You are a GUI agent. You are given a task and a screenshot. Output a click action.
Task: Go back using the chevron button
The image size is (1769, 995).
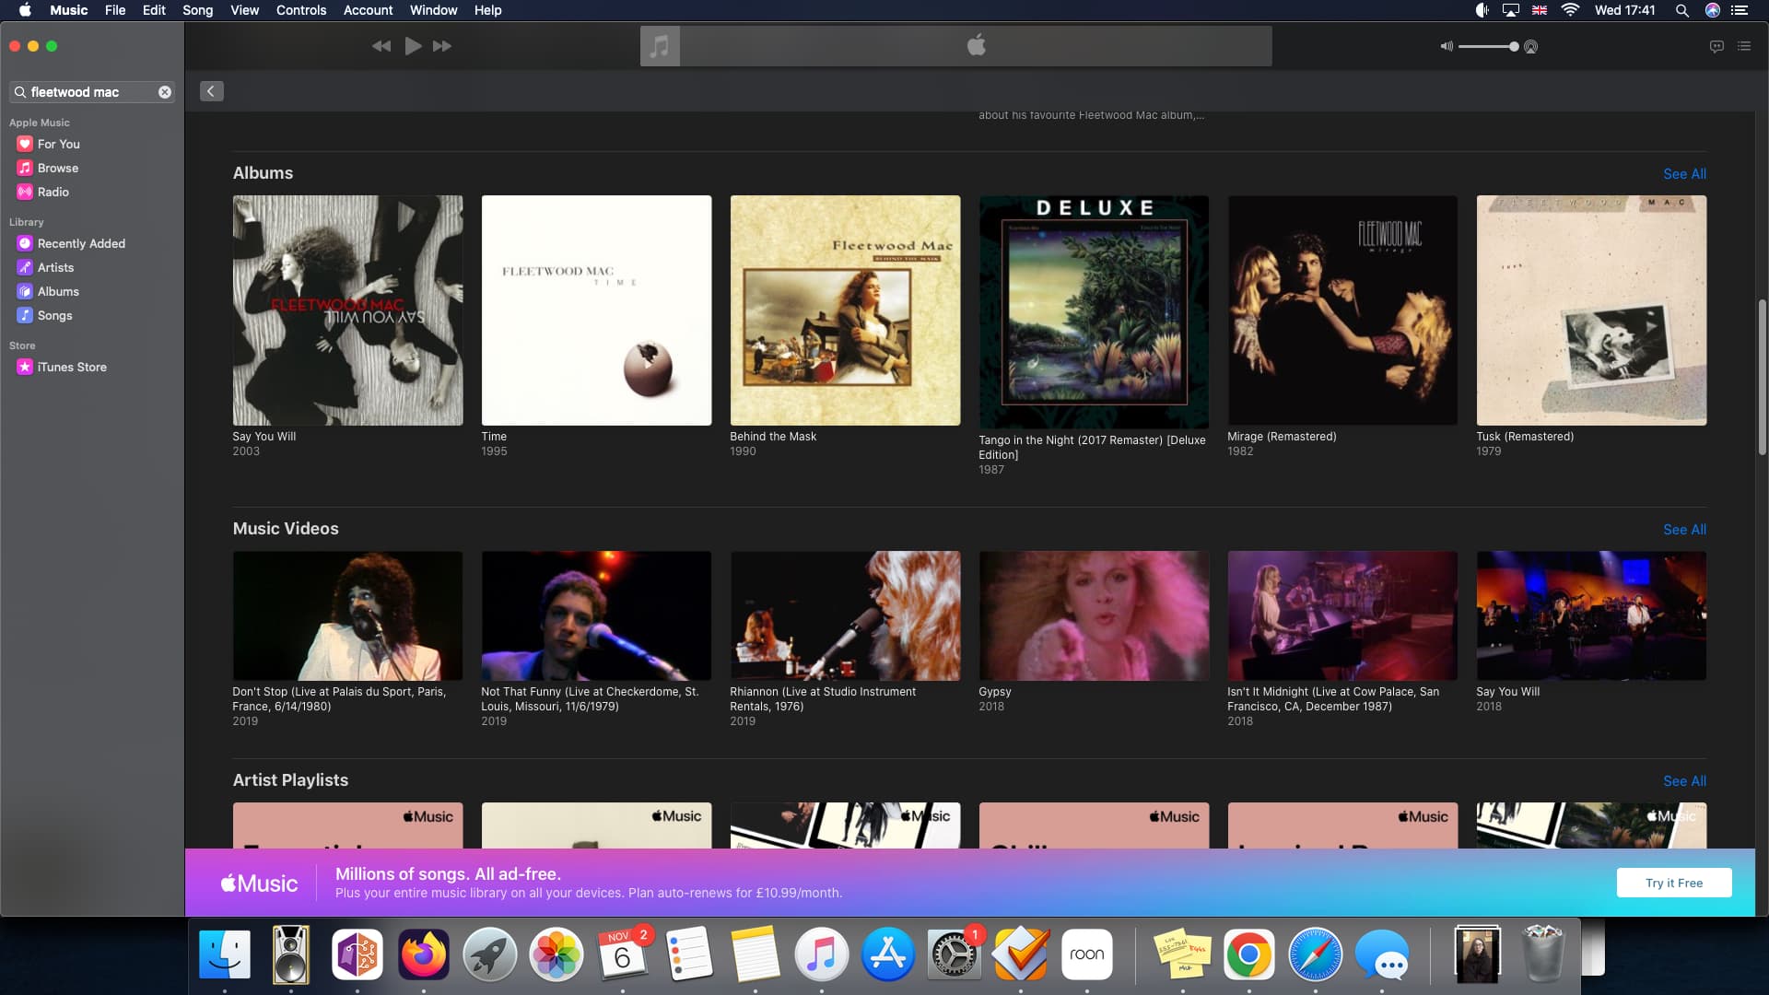(211, 91)
